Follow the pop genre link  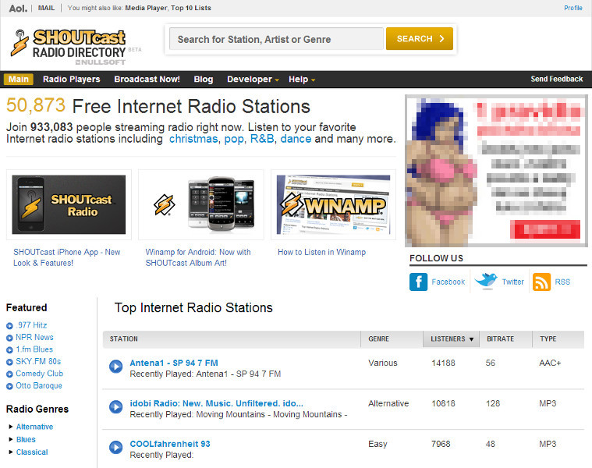tap(234, 139)
